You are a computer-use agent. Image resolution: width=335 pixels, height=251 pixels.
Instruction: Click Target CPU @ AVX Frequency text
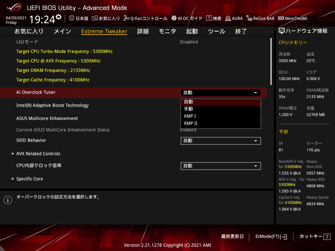click(x=58, y=61)
